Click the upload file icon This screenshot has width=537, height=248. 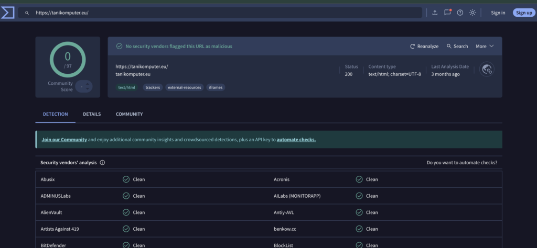coord(435,13)
